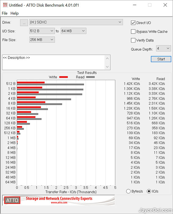Screen dimensions: 173x214
Task: Enable Bypass Write Cache checkbox
Action: click(x=133, y=31)
